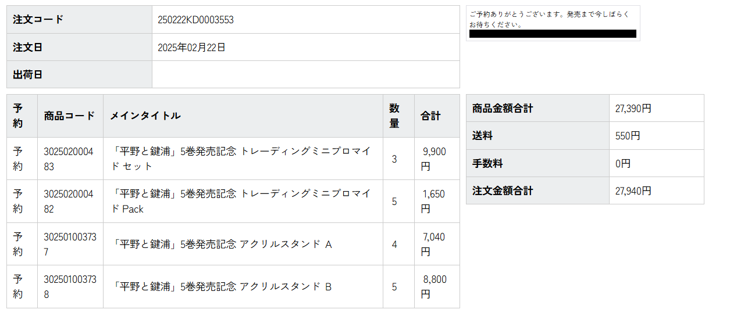The height and width of the screenshot is (313, 730).
Task: Click product code 302501003737
Action: click(70, 244)
